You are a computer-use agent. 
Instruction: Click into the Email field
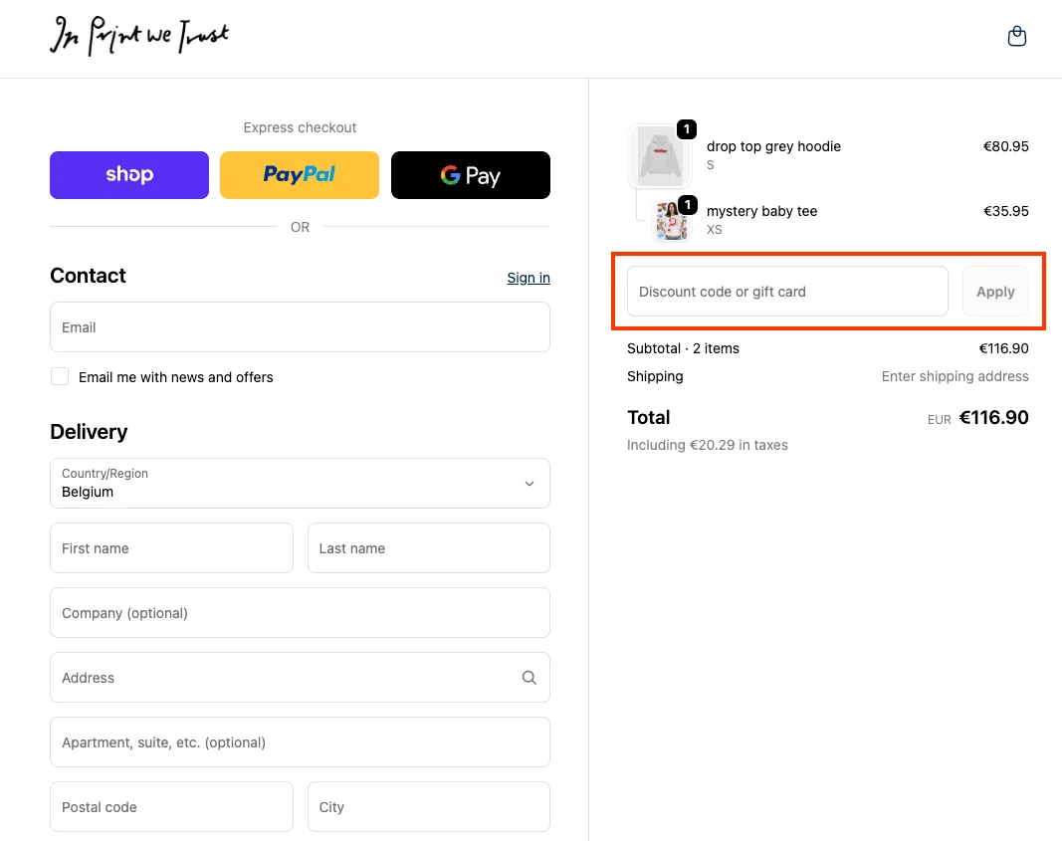300,327
